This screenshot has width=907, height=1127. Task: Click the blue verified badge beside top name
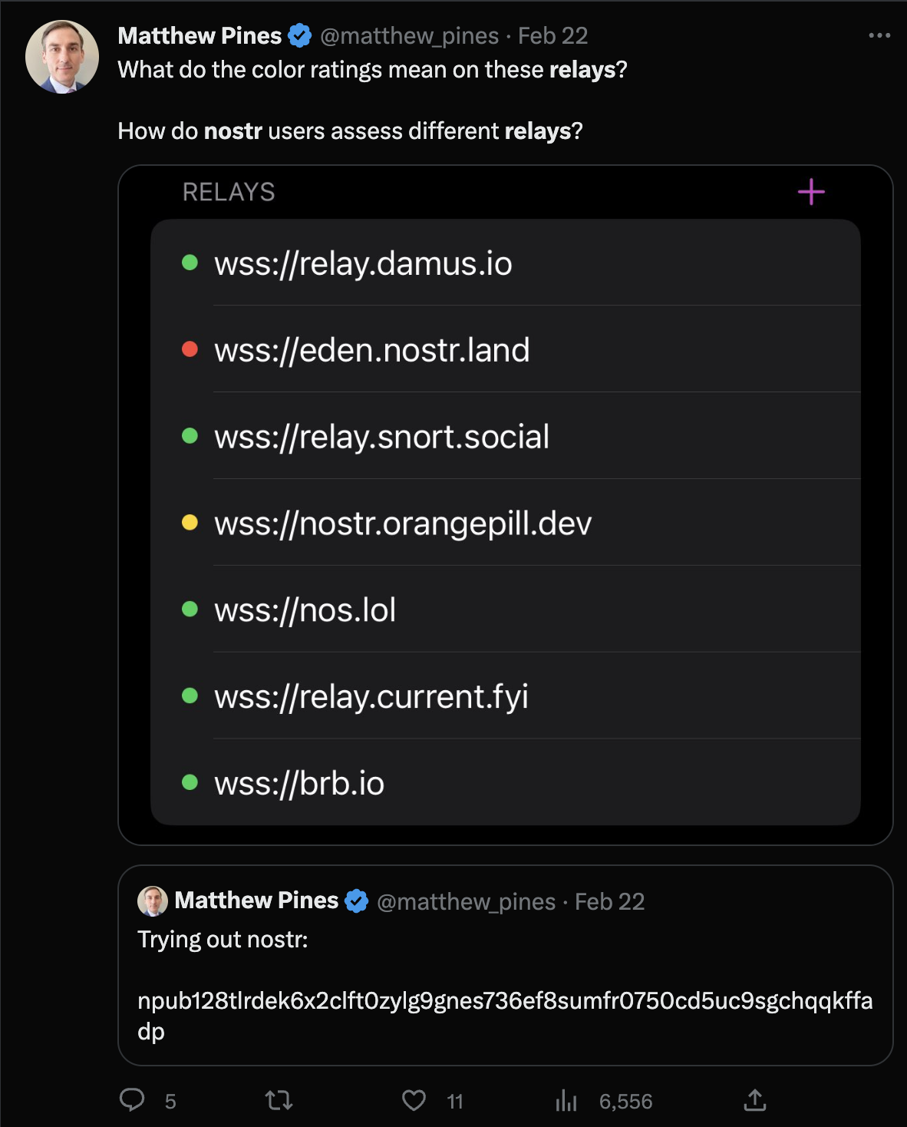pyautogui.click(x=300, y=35)
